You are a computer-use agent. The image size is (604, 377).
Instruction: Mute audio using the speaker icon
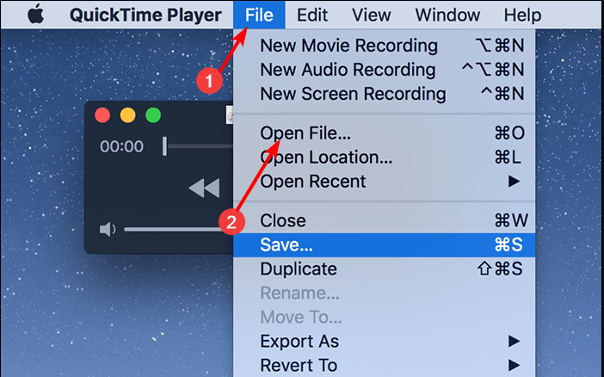coord(108,229)
